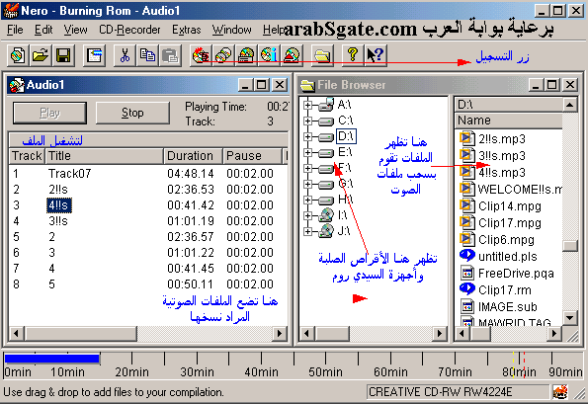Viewport: 588px width, 404px height.
Task: Click the Erase CD-RW toolbar icon
Action: 292,56
